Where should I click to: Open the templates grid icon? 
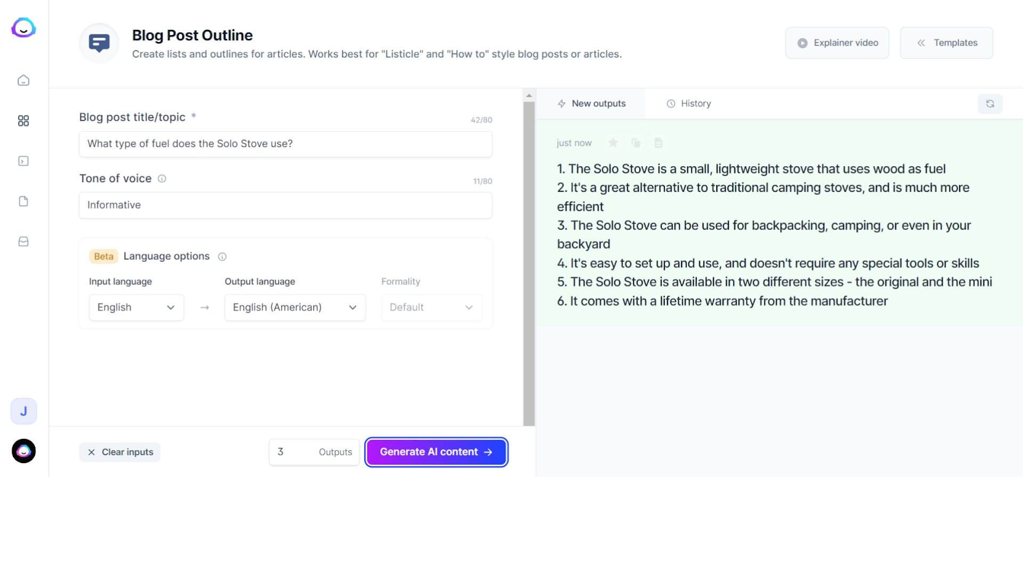pyautogui.click(x=24, y=121)
